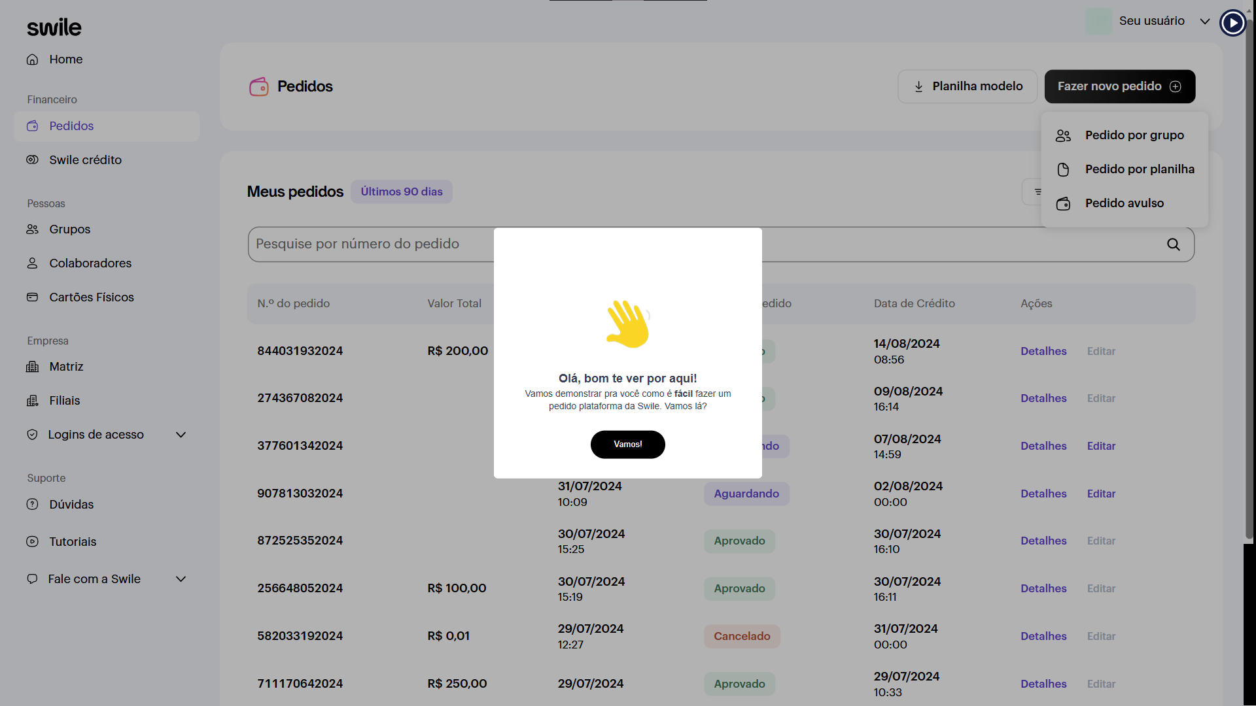The width and height of the screenshot is (1256, 706).
Task: Choose Pedido avulso from menu
Action: click(1124, 203)
